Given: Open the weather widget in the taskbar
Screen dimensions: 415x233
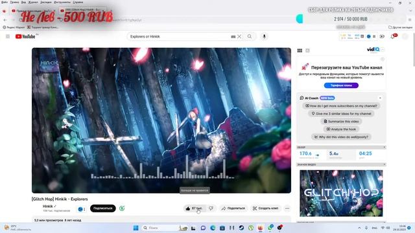Looking at the screenshot, I should click(18, 228).
